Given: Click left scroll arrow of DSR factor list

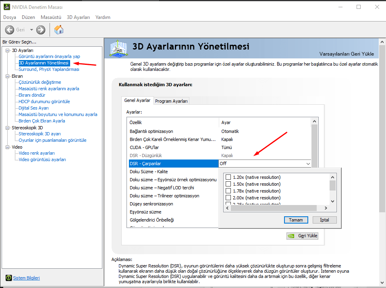Looking at the screenshot, I should (227, 208).
